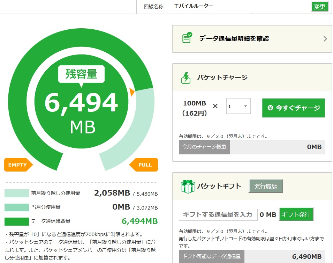Open the 発行履歴 gift history
Viewport: 333px width, 263px height.
266,186
